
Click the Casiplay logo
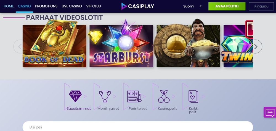138,6
